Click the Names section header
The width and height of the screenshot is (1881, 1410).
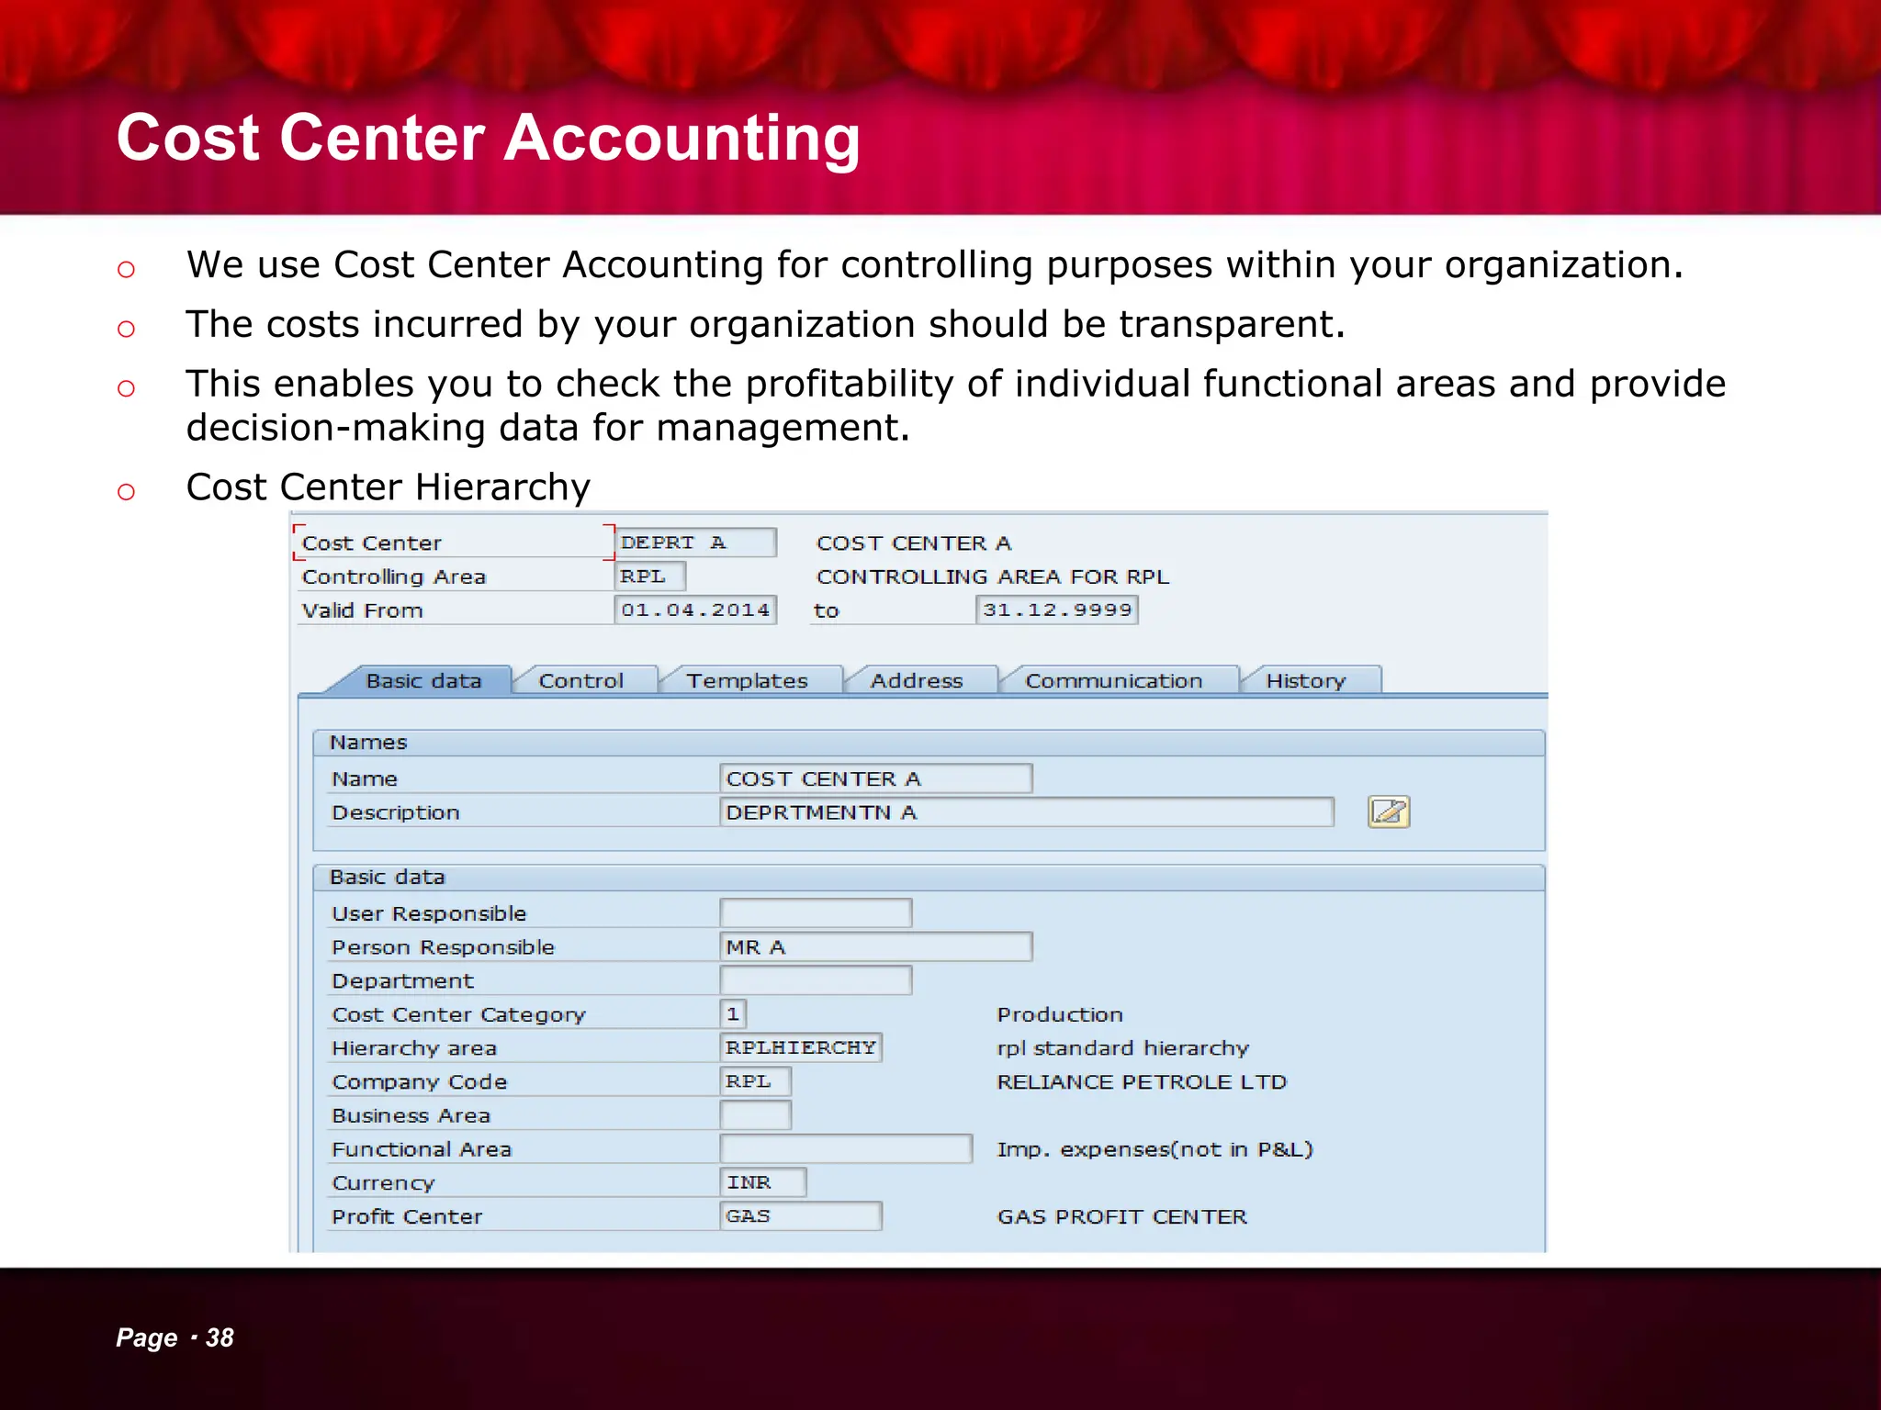click(x=929, y=743)
